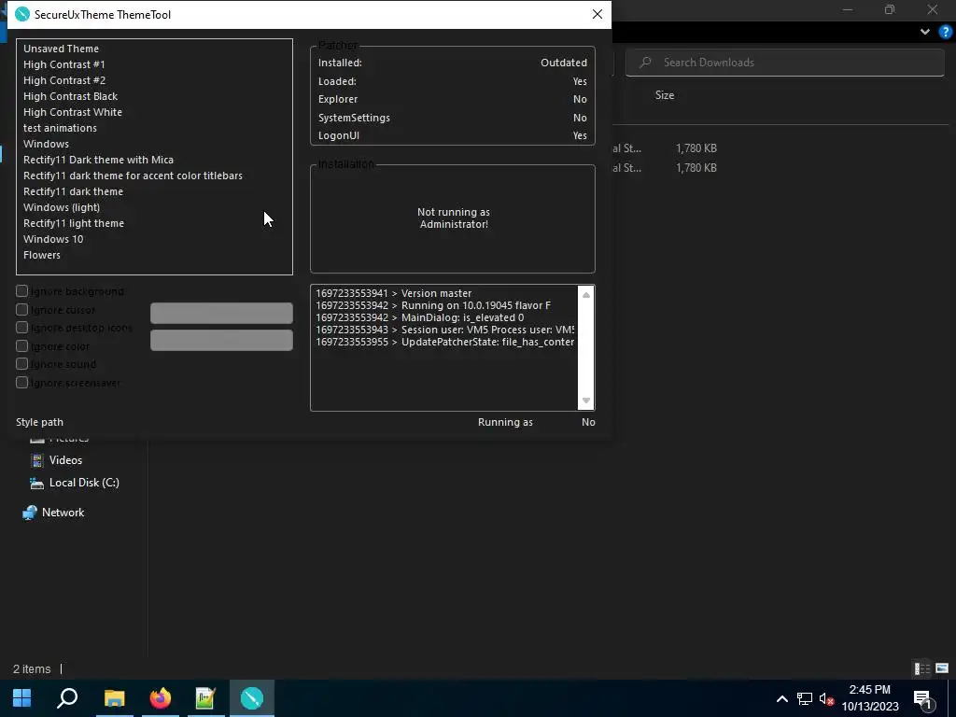The height and width of the screenshot is (717, 956).
Task: Open the muted volume tray icon
Action: 827,698
